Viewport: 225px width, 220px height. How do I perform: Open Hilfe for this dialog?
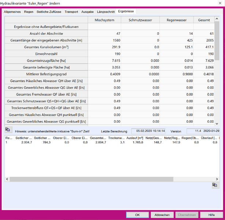point(211,215)
